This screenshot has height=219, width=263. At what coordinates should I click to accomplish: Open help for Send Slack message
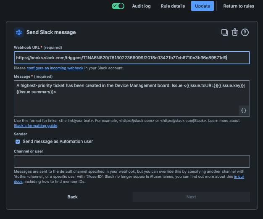[x=245, y=32]
